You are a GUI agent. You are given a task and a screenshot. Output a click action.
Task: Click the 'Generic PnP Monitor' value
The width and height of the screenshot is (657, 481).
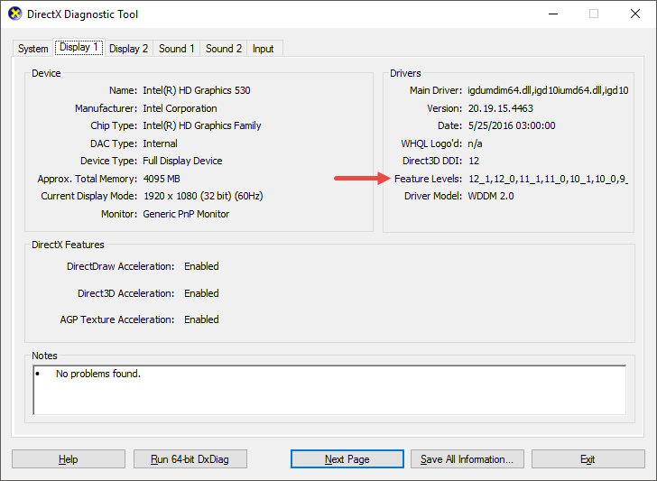tap(186, 214)
